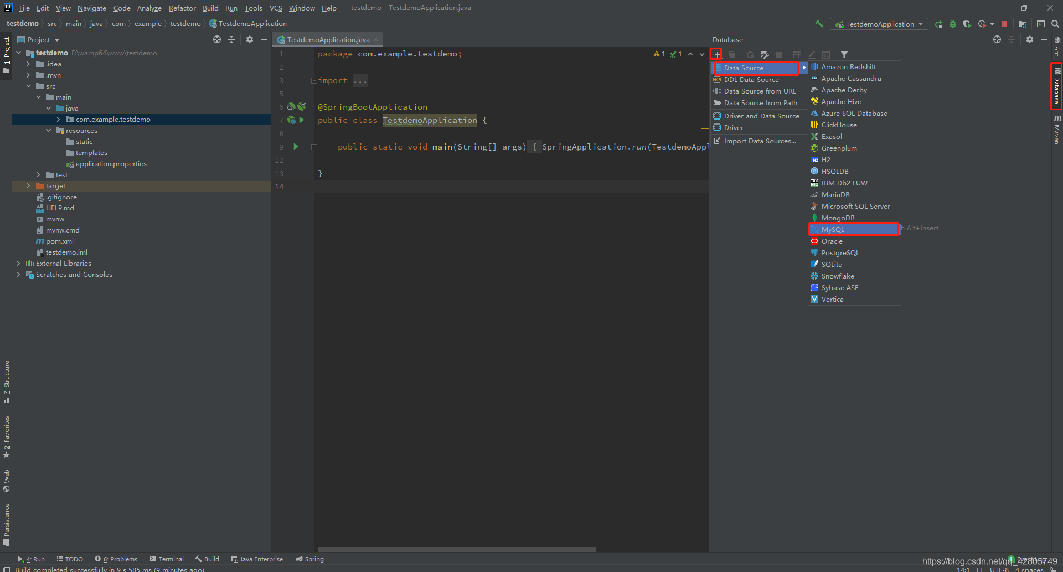
Task: Toggle the Maven tool window stripe button
Action: [x=1057, y=130]
